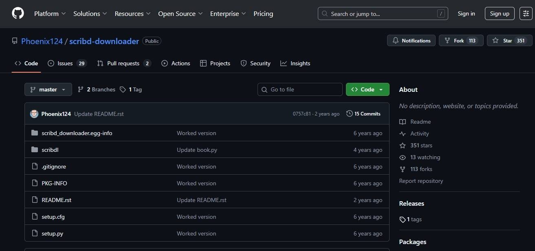View the 2 Branches link

(97, 89)
